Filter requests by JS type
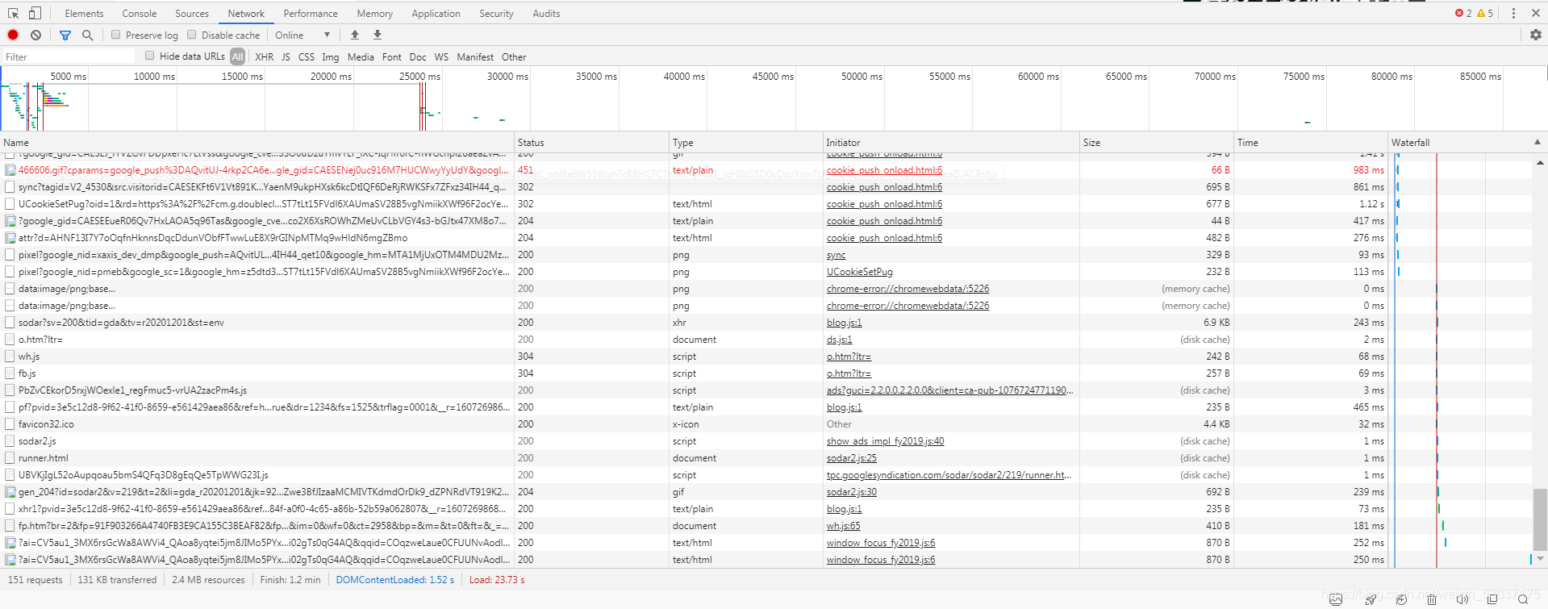 (286, 57)
